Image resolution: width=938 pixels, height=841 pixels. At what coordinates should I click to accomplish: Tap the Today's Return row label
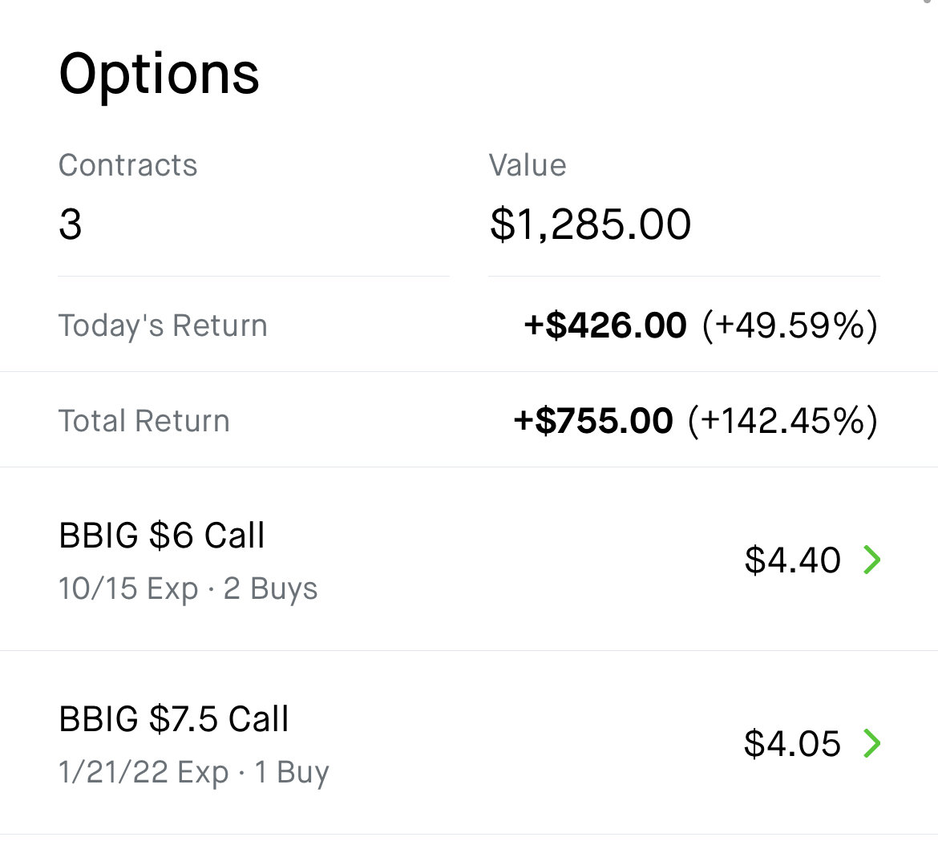[x=163, y=326]
